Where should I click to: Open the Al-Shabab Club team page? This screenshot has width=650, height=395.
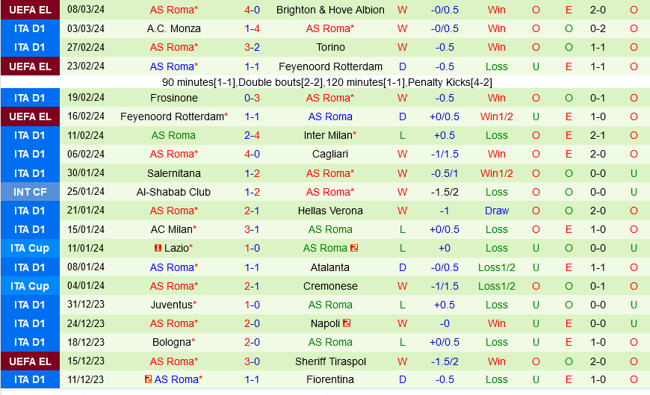click(173, 192)
